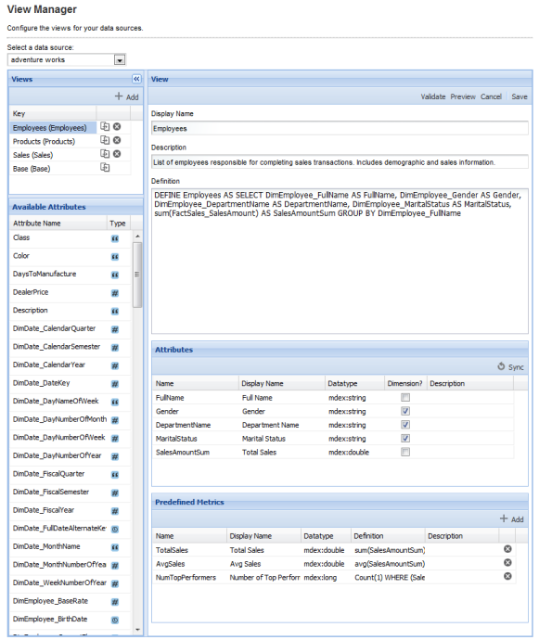
Task: Save the view
Action: pyautogui.click(x=519, y=96)
